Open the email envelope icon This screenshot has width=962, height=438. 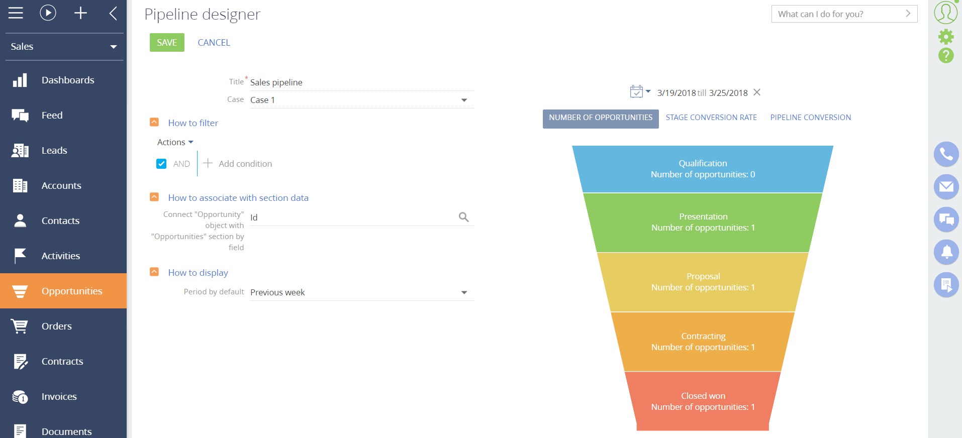pos(946,187)
